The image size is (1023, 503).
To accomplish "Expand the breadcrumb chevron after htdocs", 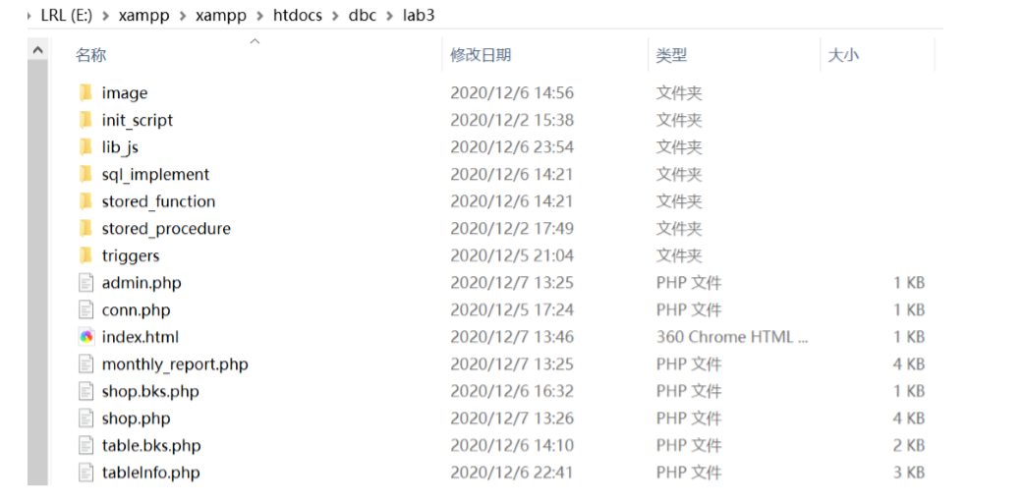I will tap(336, 15).
